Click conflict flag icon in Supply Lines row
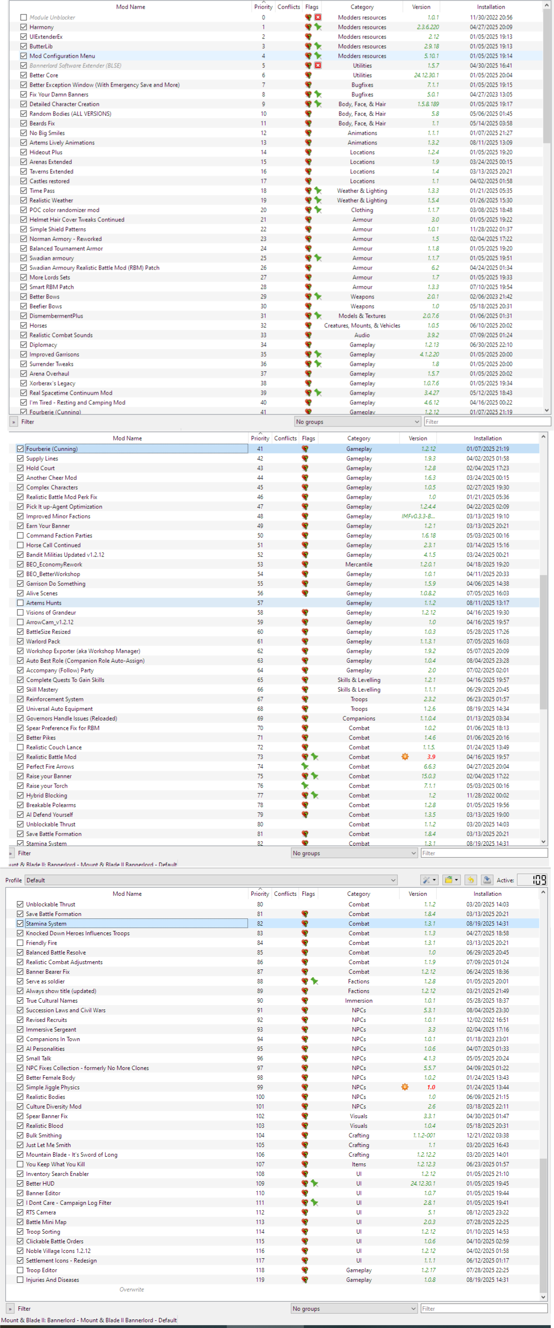This screenshot has width=554, height=1328. (305, 458)
